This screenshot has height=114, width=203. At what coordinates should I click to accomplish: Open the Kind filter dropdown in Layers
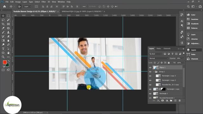(155, 54)
